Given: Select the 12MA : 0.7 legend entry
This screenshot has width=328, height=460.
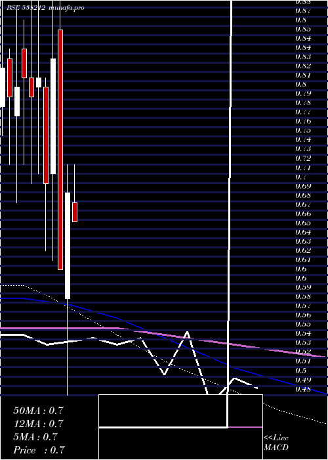Looking at the screenshot, I should [x=38, y=424].
